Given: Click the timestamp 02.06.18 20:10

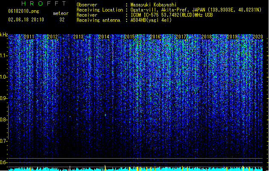Looking at the screenshot, I should pos(26,20).
